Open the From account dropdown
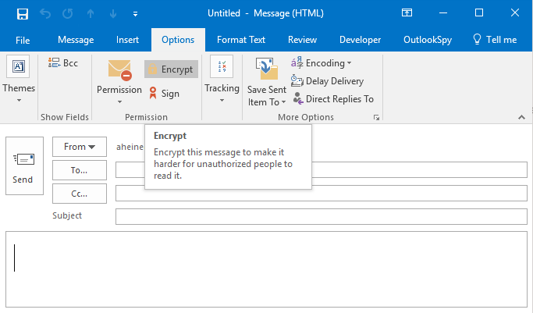 coord(79,147)
